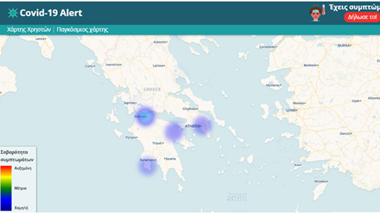
Task: Click the Larissa city marker on map
Action: coord(158,65)
